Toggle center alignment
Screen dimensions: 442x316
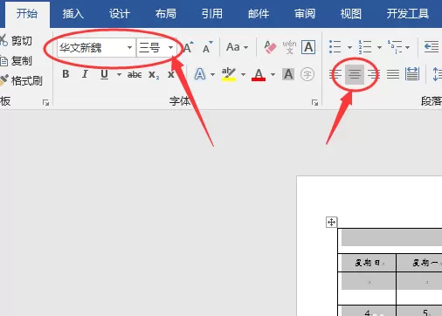coord(355,74)
